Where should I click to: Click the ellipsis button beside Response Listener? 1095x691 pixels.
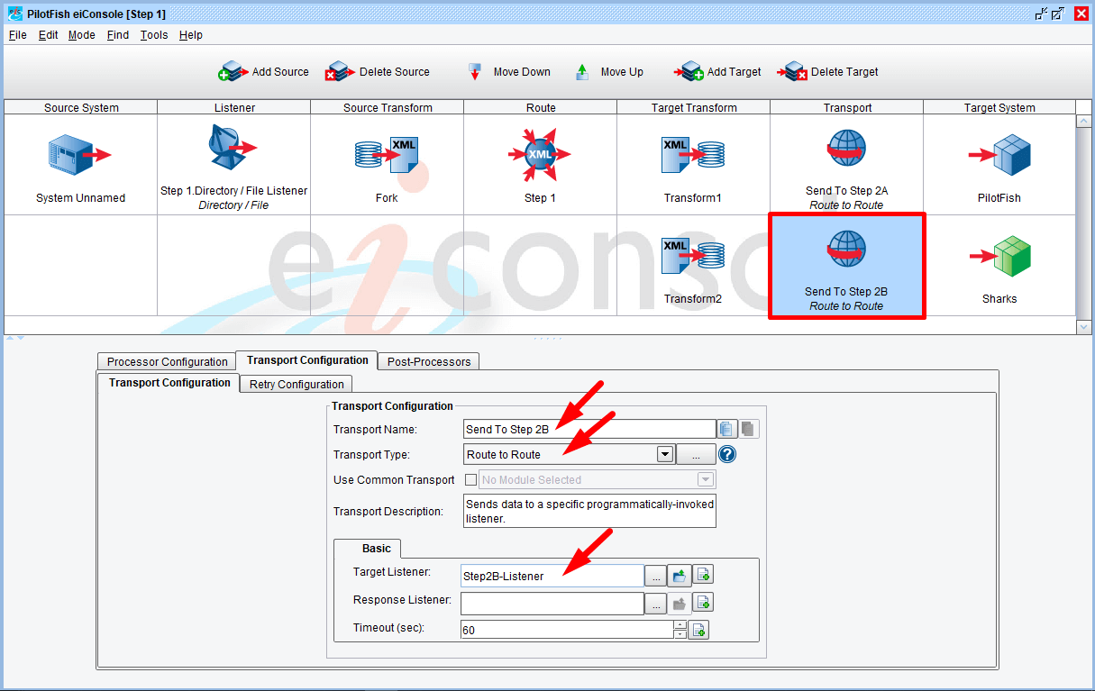(x=656, y=604)
